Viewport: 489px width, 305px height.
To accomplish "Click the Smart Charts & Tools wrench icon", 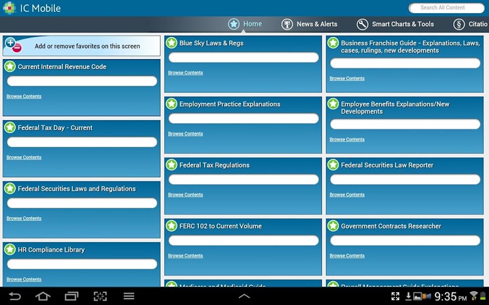I will (362, 24).
